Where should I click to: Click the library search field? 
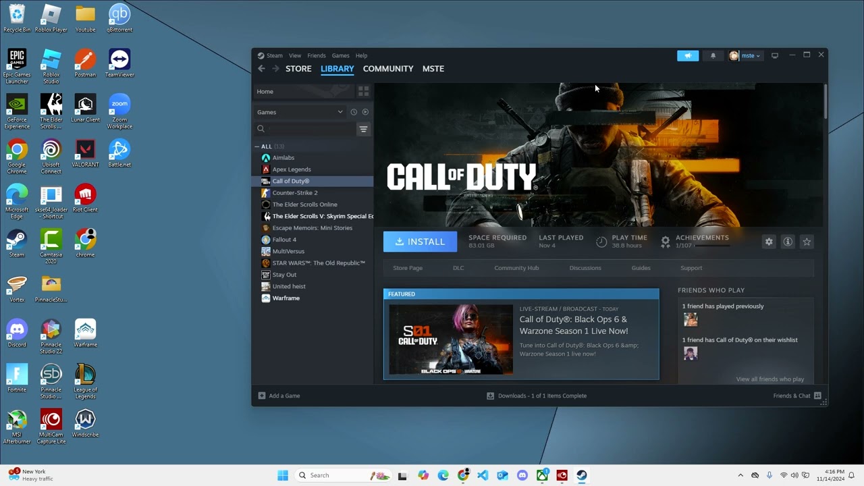(x=304, y=129)
